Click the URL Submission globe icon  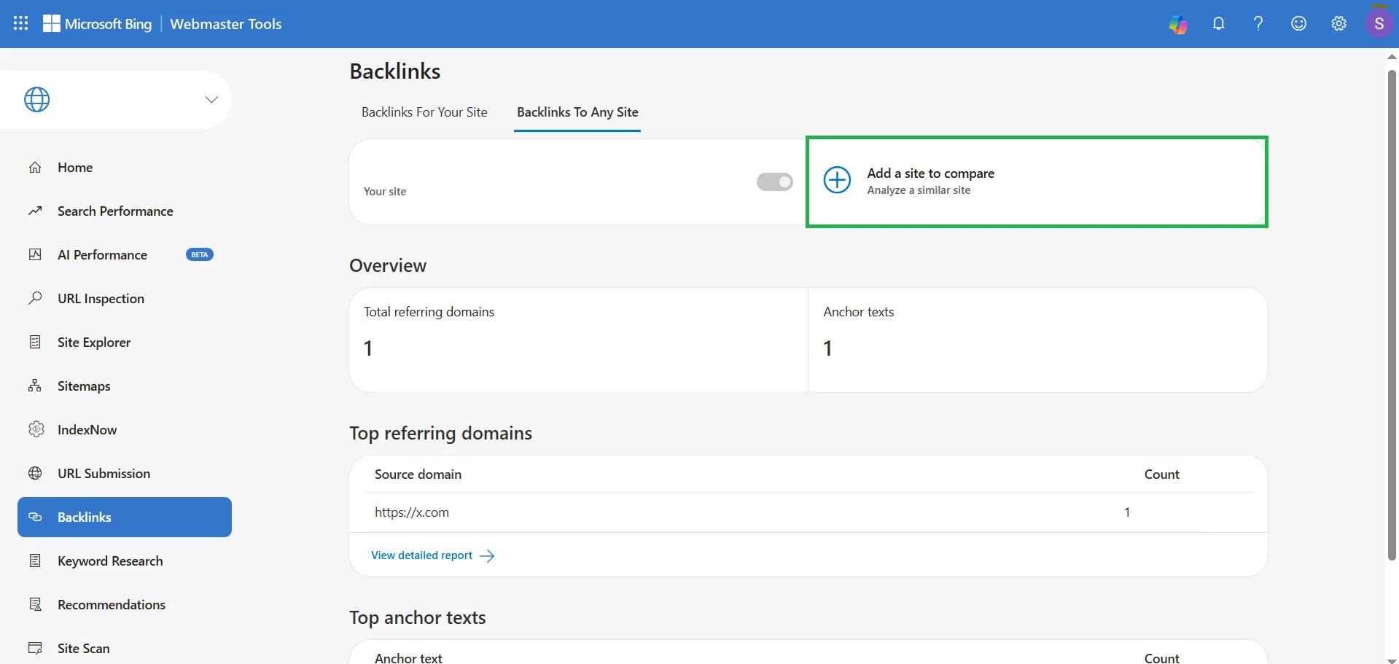tap(35, 473)
